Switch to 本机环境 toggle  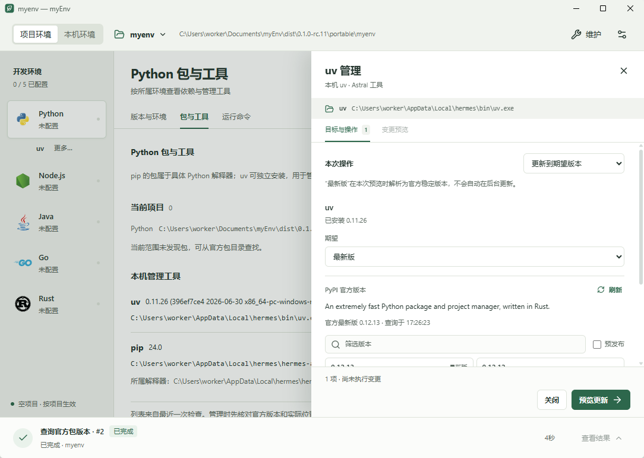tap(80, 34)
